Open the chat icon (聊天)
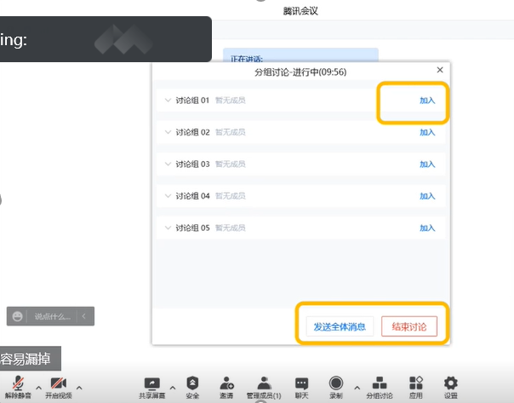Image resolution: width=514 pixels, height=403 pixels. pyautogui.click(x=301, y=383)
